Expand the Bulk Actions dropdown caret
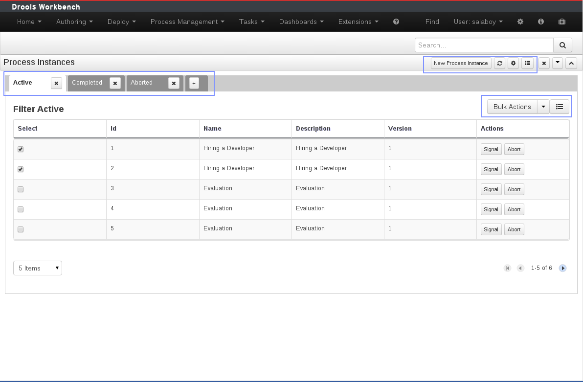The width and height of the screenshot is (583, 382). click(543, 107)
